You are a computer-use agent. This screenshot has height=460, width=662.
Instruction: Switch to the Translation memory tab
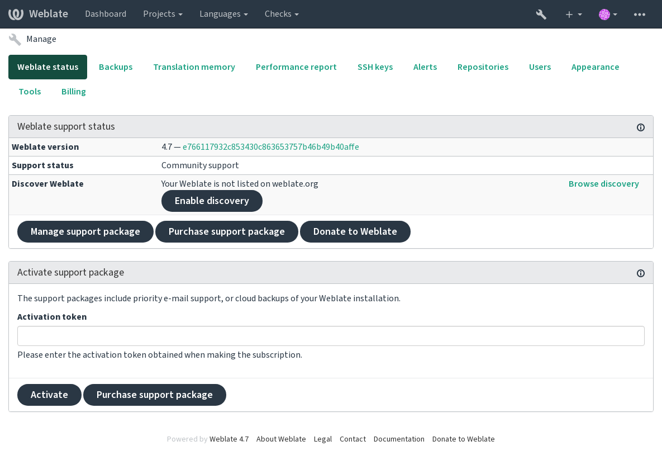tap(194, 67)
